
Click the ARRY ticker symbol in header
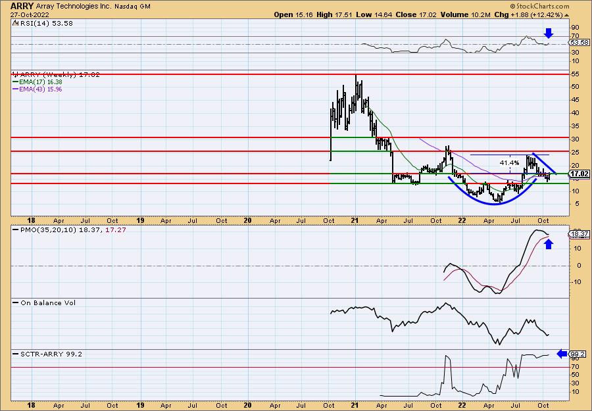coord(22,7)
